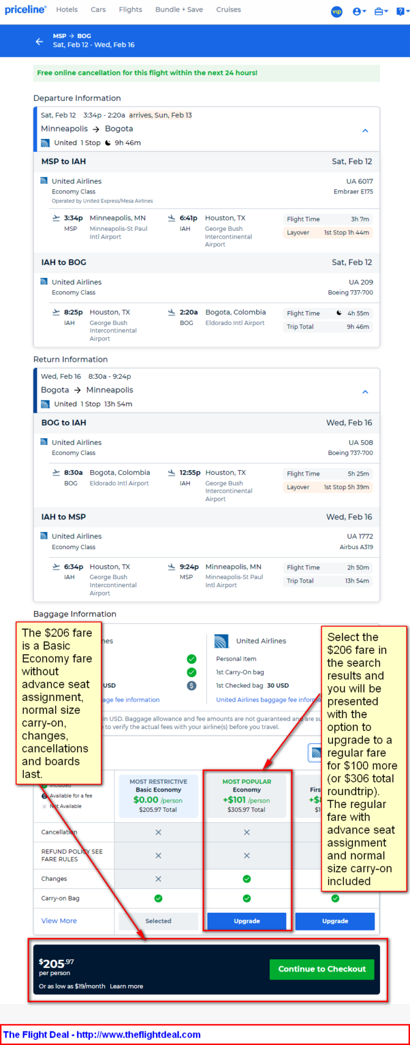
Task: Select the Basic Economy $0.00 fare card
Action: pyautogui.click(x=158, y=796)
